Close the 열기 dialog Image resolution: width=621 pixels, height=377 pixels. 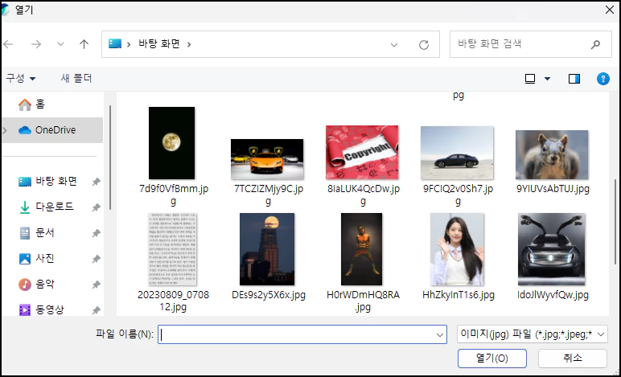[x=610, y=10]
